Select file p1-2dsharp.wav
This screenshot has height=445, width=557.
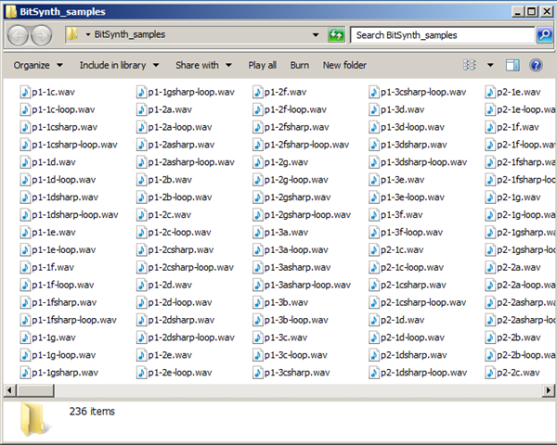click(x=175, y=320)
